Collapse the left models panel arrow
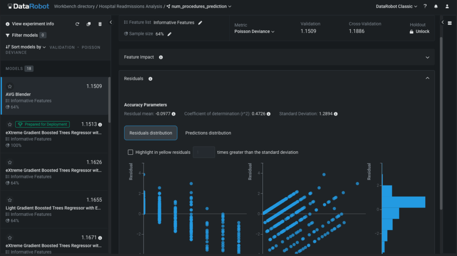 point(111,22)
